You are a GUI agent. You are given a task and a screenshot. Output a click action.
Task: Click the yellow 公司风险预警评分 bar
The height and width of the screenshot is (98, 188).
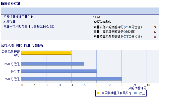tap(46, 53)
